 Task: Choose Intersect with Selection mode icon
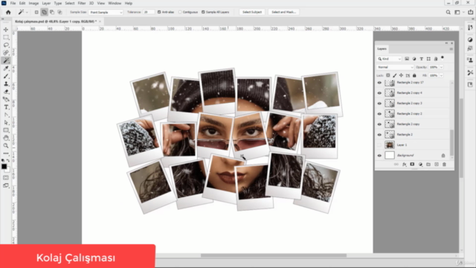pyautogui.click(x=59, y=12)
